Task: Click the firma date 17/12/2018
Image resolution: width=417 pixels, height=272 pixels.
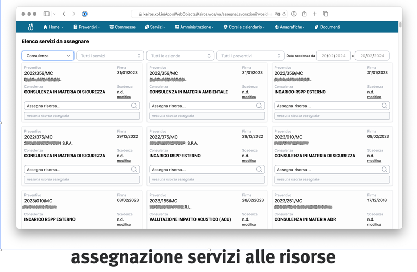Action: 377,200
